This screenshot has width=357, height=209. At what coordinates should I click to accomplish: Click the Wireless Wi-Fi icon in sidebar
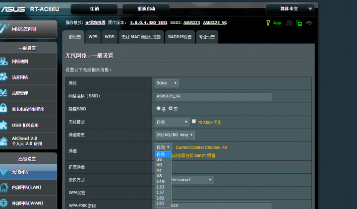point(3,172)
